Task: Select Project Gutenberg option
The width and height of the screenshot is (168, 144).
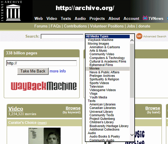Action: [x=108, y=119]
